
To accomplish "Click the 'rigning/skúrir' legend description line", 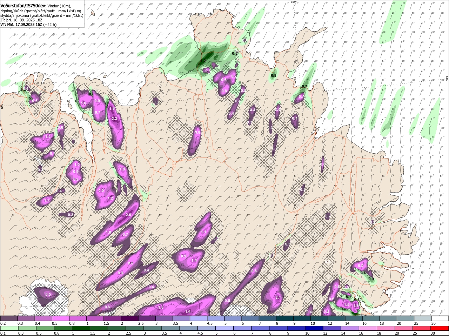I will 41,11.
